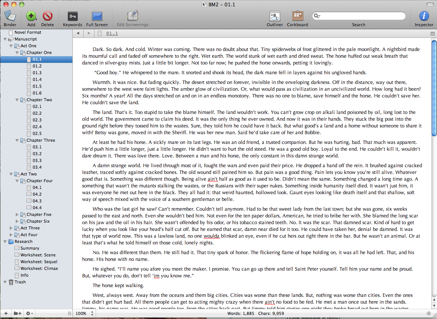Image resolution: width=437 pixels, height=319 pixels.
Task: Select scene 01.2 in binder
Action: (37, 66)
